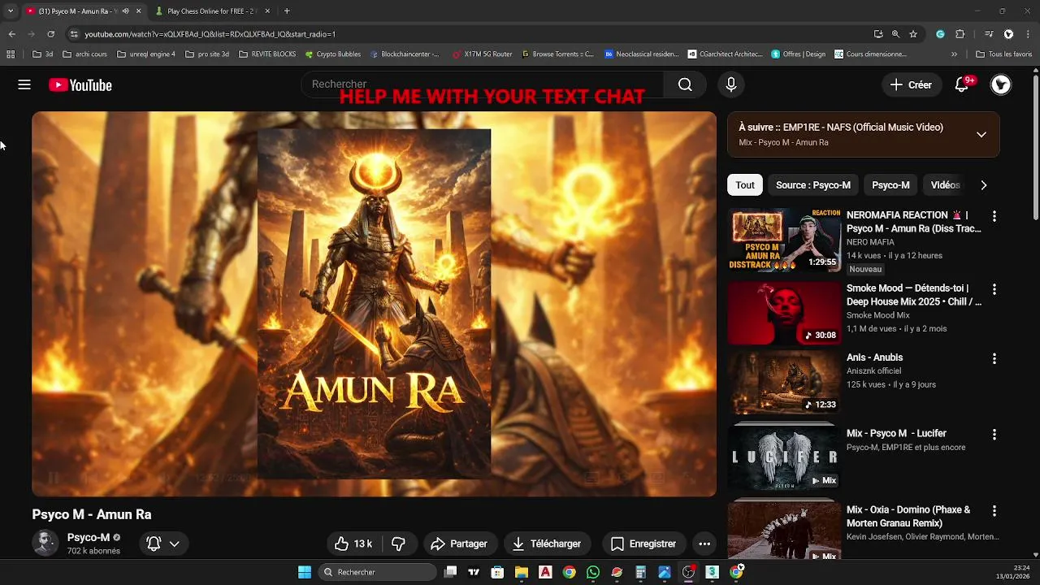Mute the playing YouTube tab audio
The width and height of the screenshot is (1040, 585).
tap(125, 11)
